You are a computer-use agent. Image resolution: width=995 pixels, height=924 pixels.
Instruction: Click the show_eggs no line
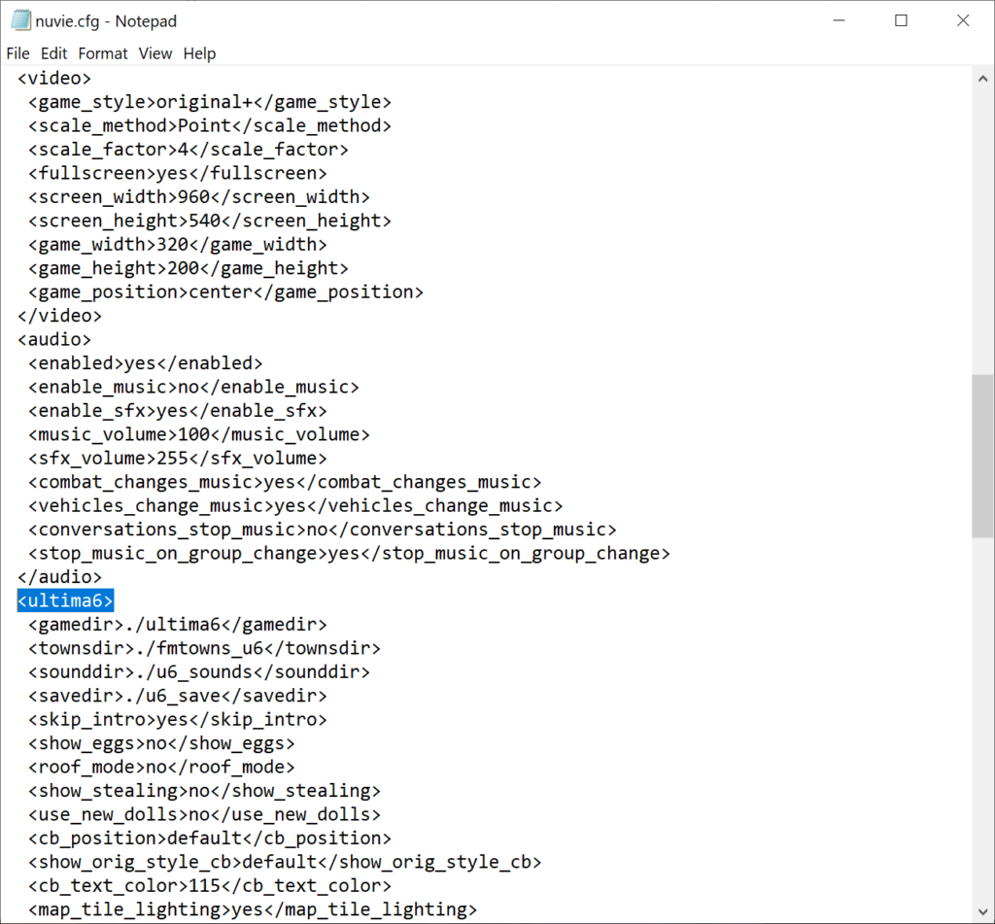[x=162, y=743]
